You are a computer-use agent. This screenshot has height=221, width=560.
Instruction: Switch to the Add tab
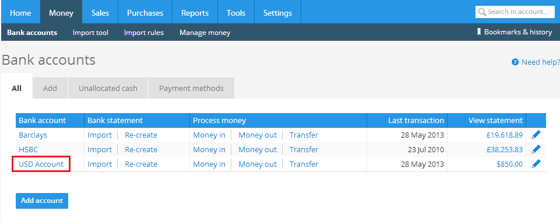50,88
